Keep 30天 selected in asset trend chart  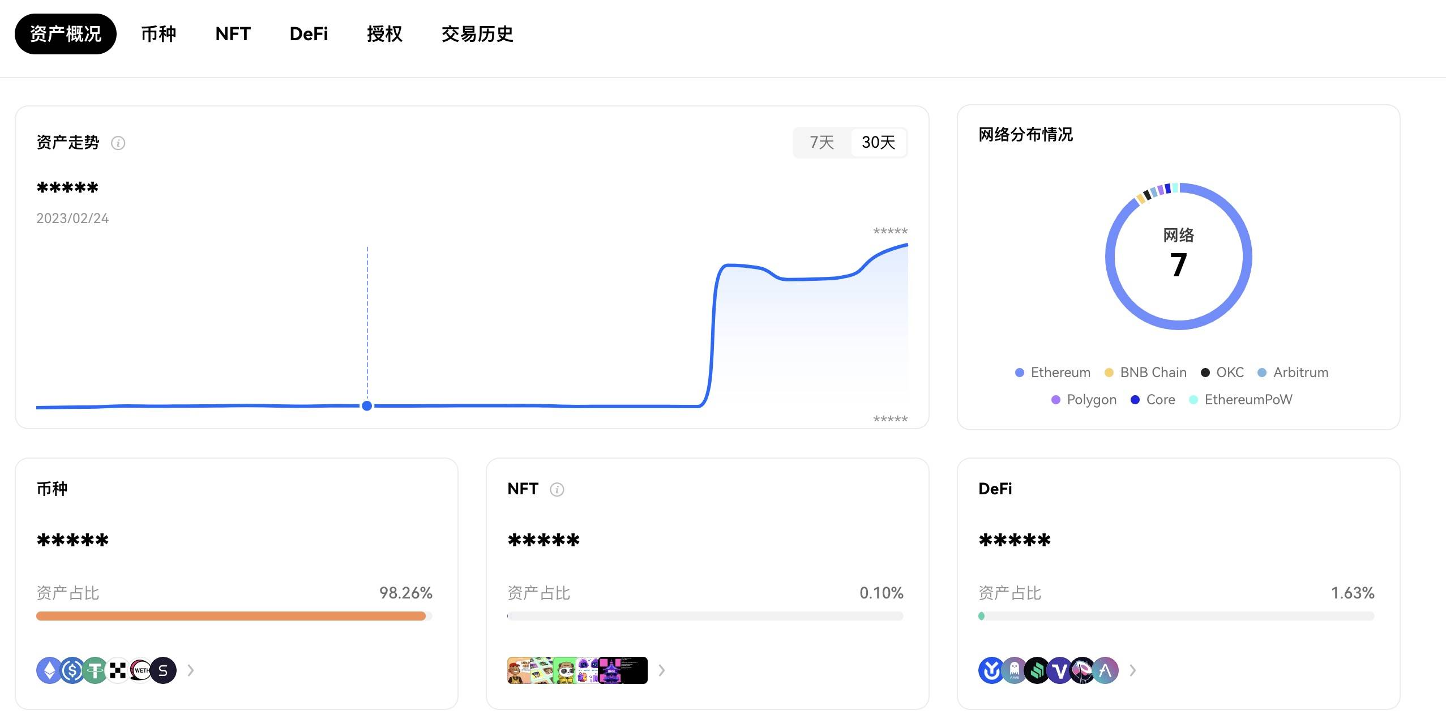[878, 142]
